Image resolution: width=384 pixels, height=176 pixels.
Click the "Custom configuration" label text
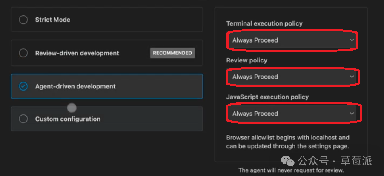click(68, 119)
